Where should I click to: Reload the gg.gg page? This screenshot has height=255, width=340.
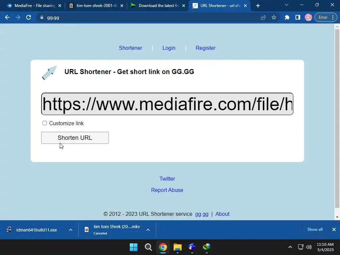[x=29, y=17]
